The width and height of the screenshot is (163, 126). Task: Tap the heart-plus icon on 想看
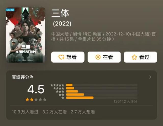click(x=62, y=57)
